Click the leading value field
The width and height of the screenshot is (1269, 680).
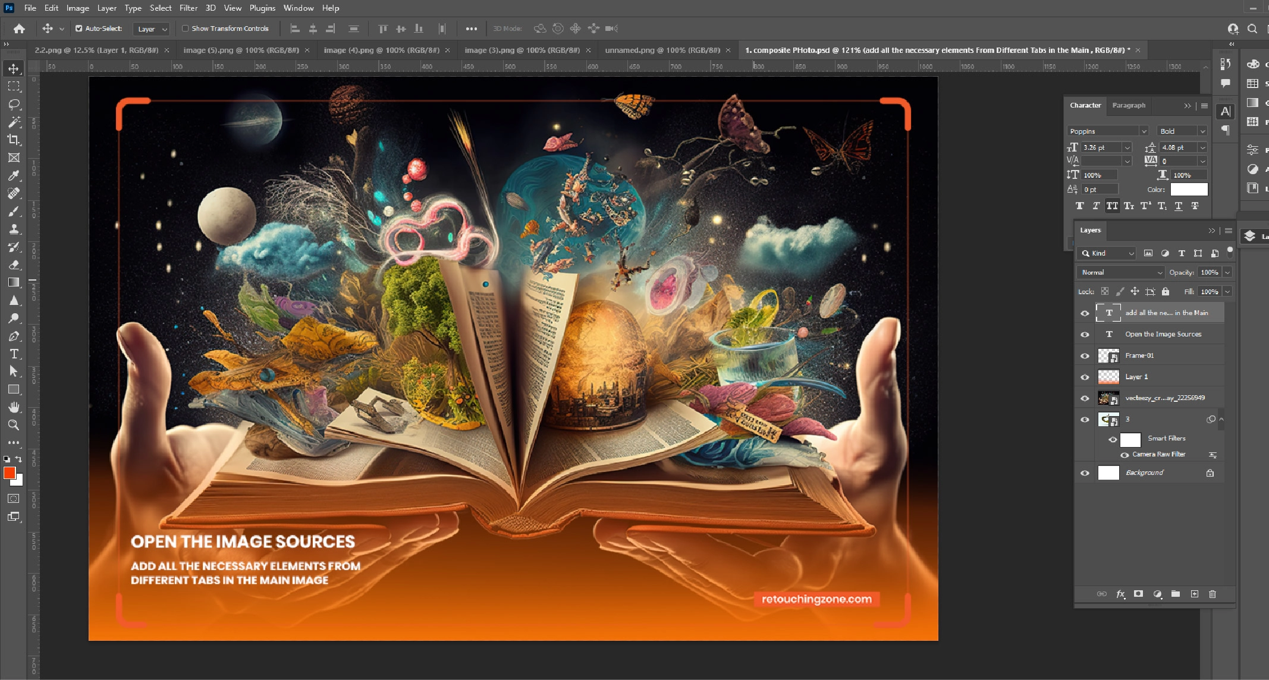click(x=1179, y=147)
